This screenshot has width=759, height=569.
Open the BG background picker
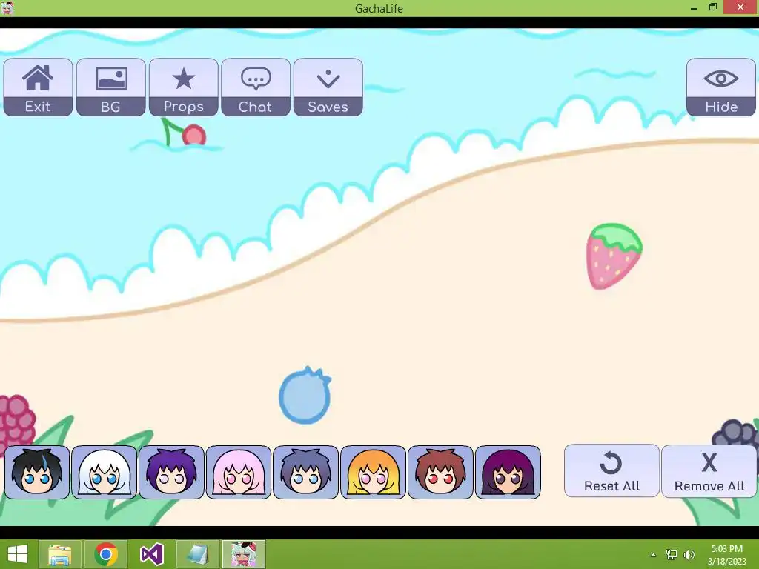[111, 87]
